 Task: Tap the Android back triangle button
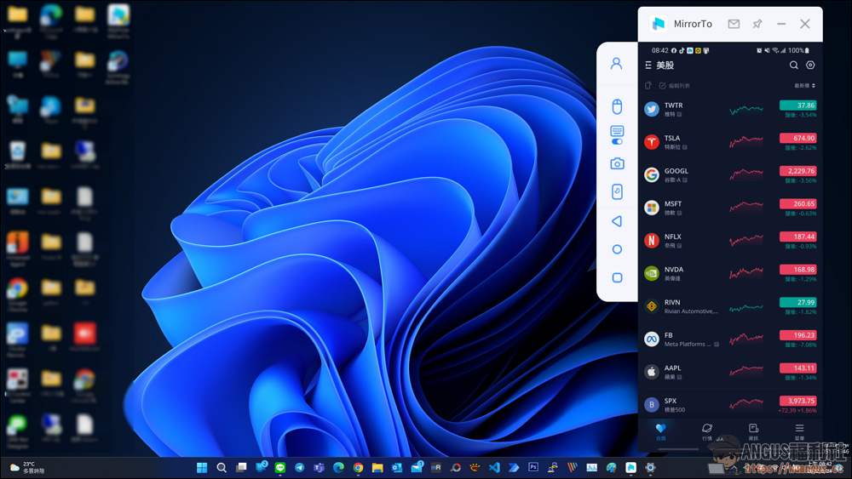coord(617,221)
